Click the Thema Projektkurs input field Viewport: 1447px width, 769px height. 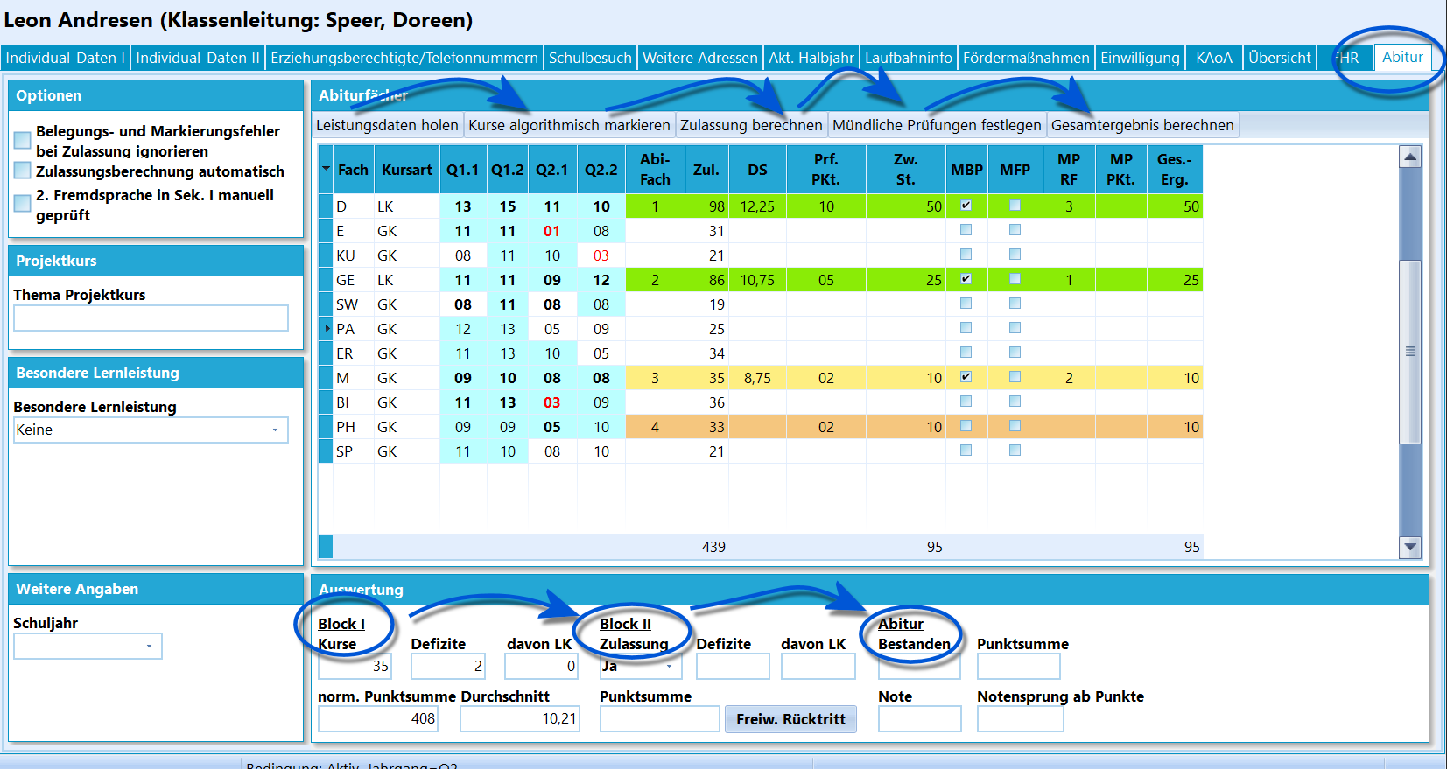[x=151, y=318]
